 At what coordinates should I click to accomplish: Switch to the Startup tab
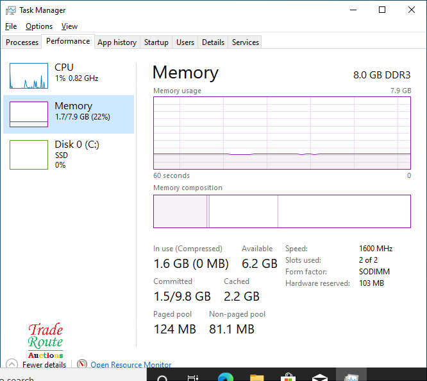point(156,42)
